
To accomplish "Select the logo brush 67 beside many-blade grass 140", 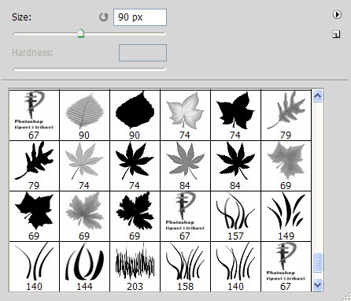I will [286, 266].
